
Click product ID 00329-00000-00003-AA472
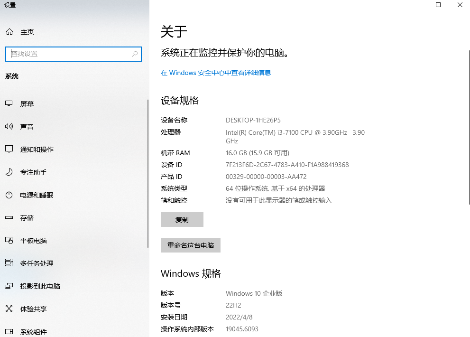(x=266, y=177)
